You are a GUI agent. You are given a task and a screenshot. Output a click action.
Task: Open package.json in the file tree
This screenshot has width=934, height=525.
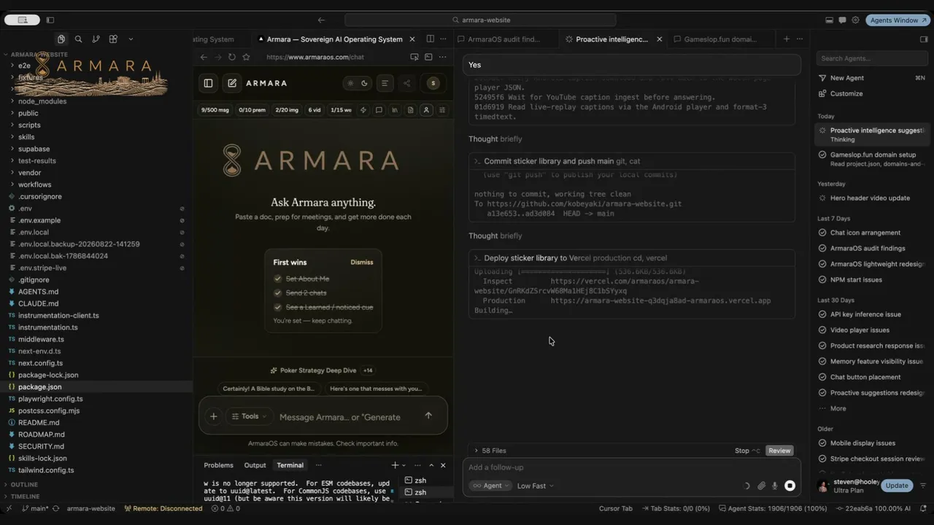[96, 386]
